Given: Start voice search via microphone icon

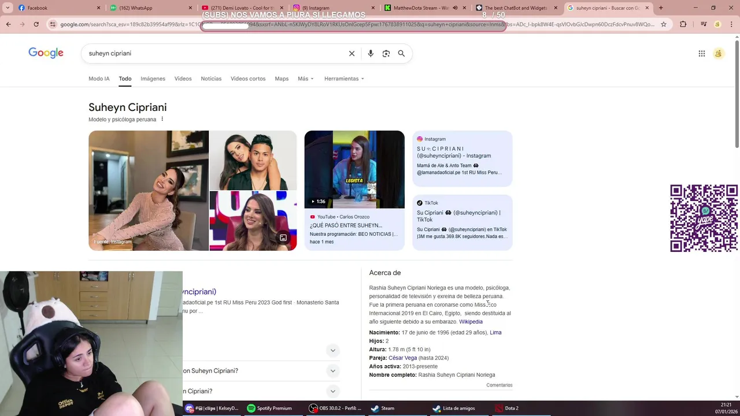Looking at the screenshot, I should coord(371,53).
